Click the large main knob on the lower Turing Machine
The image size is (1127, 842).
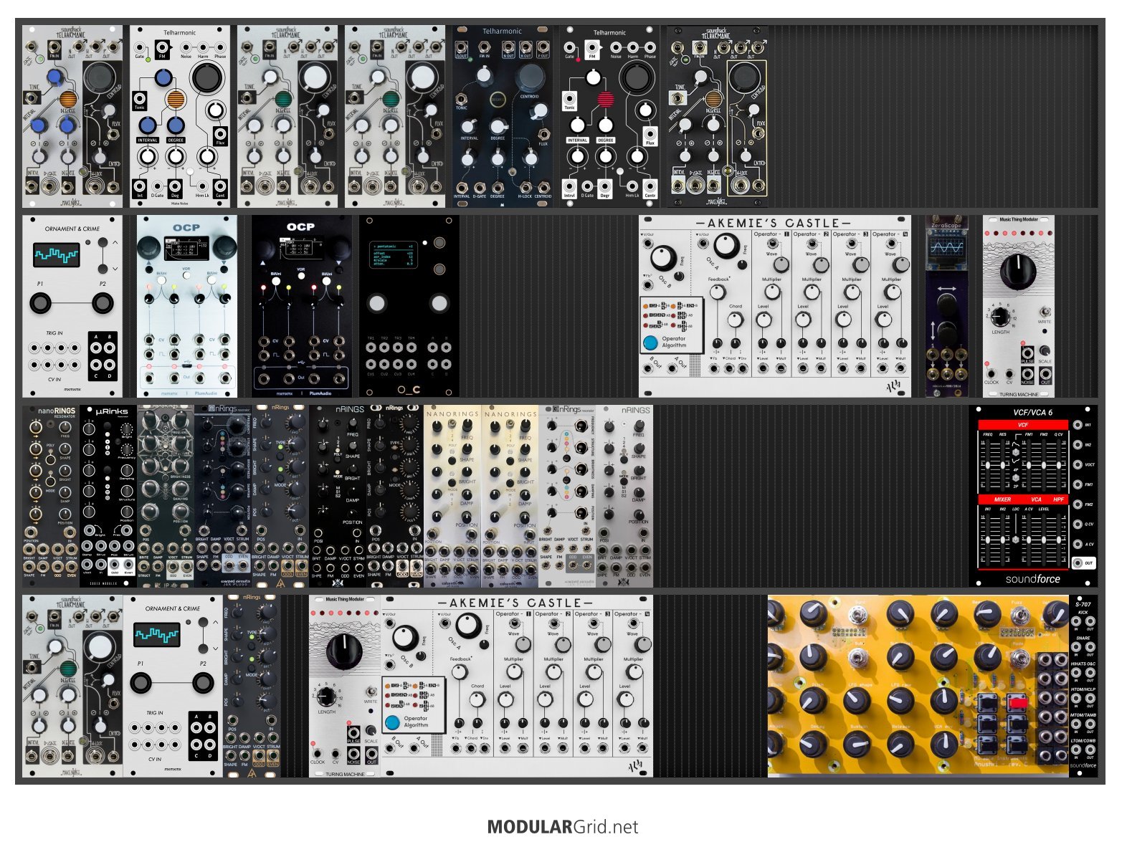pos(344,650)
